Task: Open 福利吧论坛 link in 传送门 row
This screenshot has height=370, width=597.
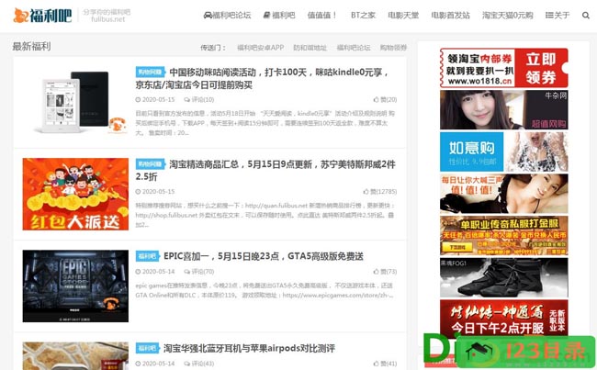Action: [x=354, y=48]
